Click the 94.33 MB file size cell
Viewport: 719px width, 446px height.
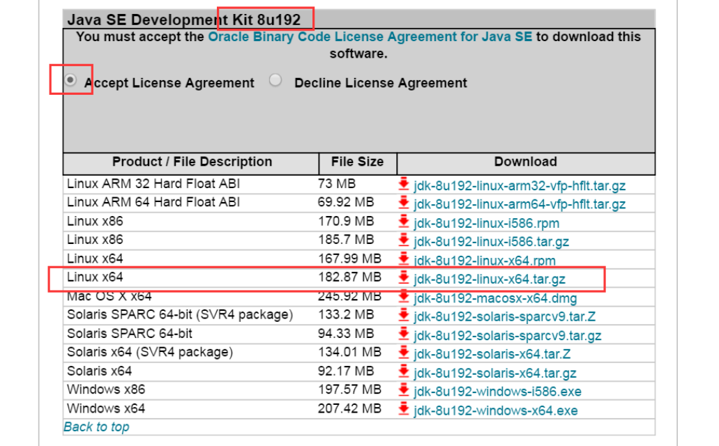(x=346, y=334)
